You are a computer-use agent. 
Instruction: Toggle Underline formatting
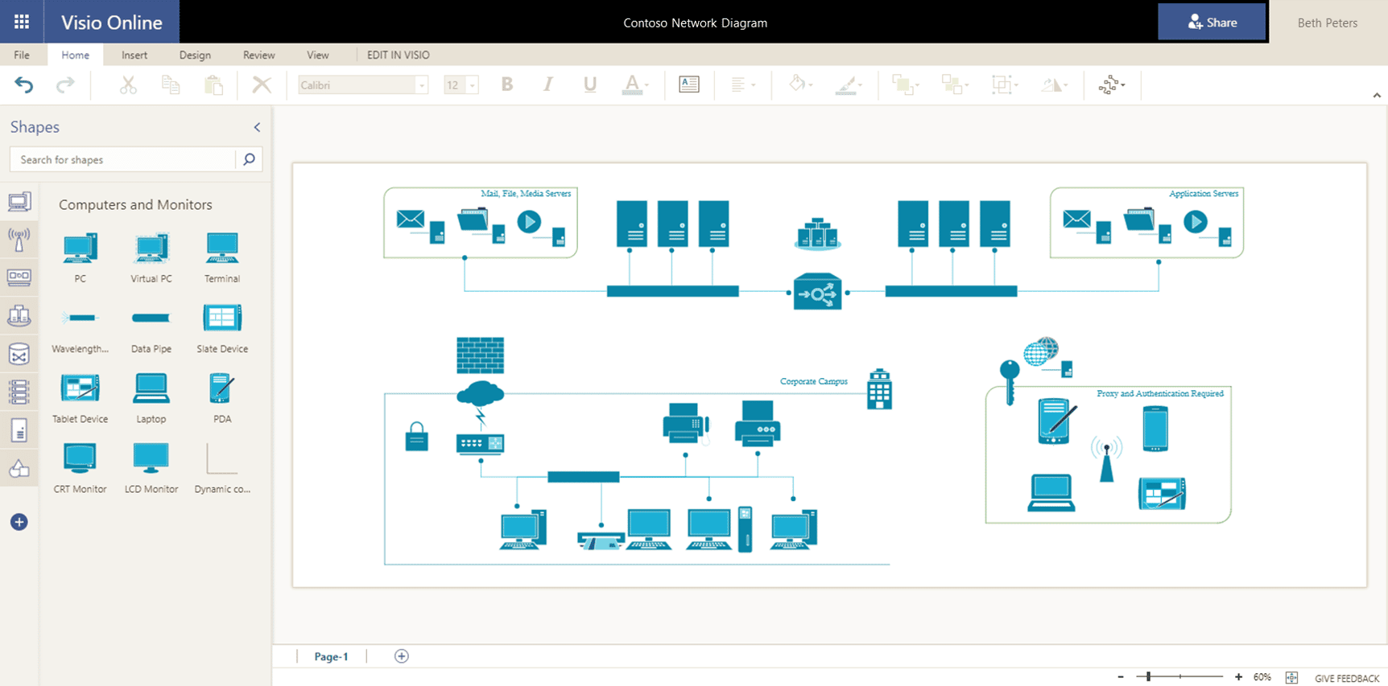point(590,84)
